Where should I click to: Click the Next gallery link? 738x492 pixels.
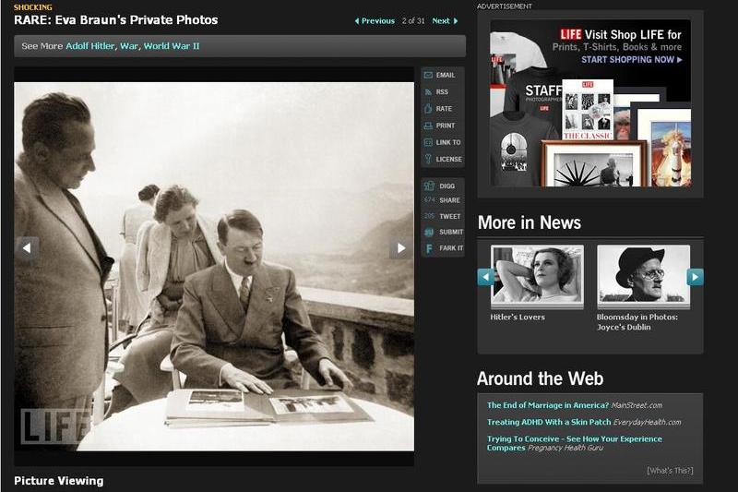[445, 20]
